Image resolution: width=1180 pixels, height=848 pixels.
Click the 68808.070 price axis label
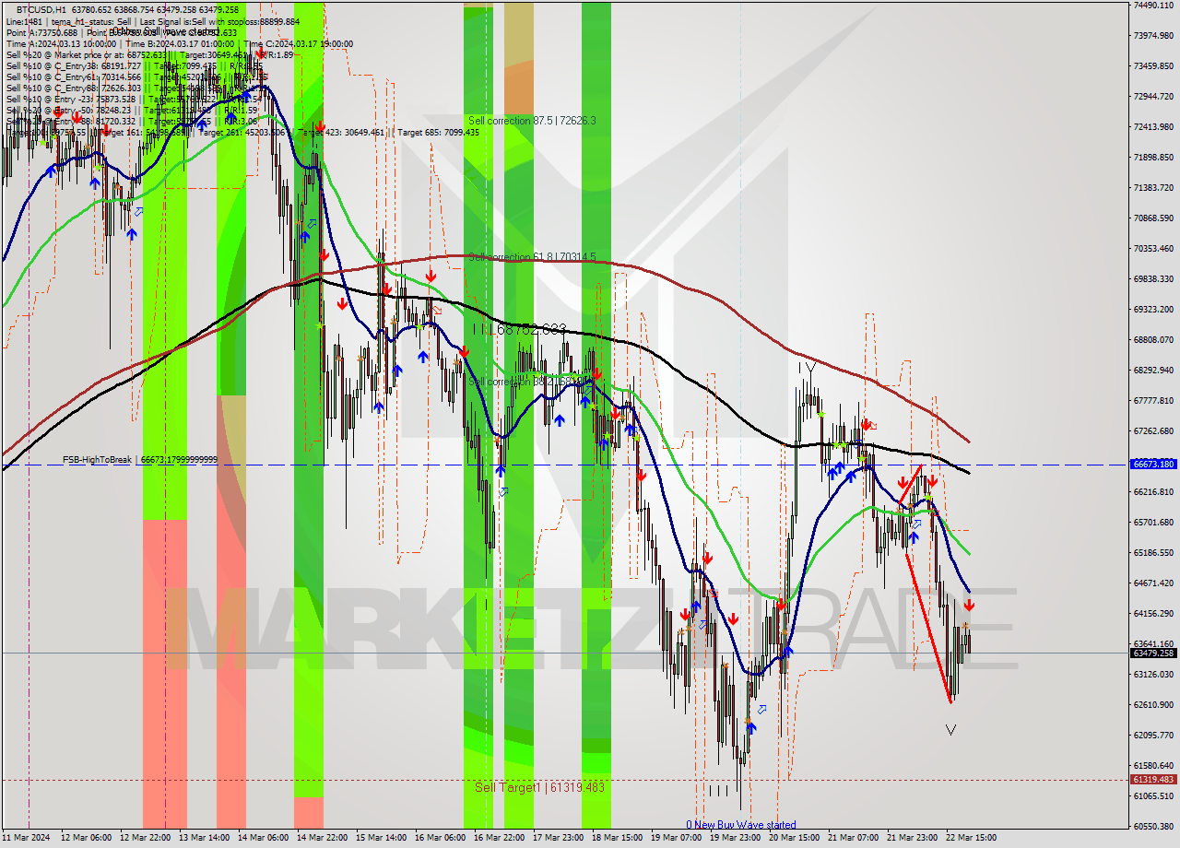(x=1152, y=339)
